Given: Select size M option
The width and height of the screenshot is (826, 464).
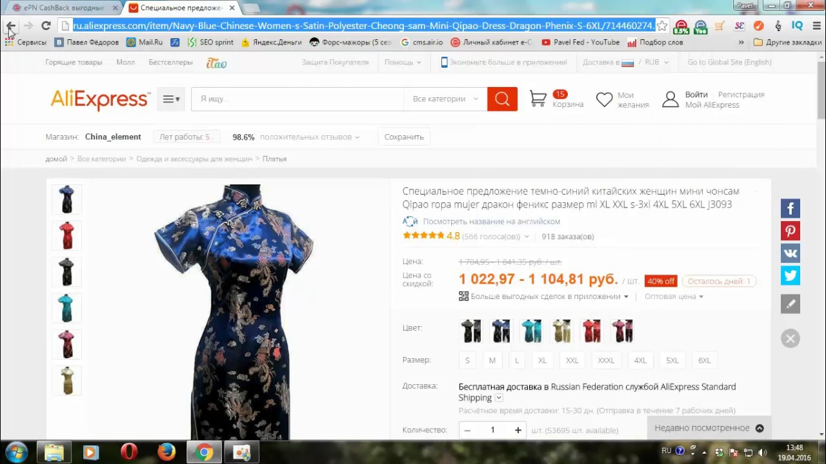Looking at the screenshot, I should [492, 360].
